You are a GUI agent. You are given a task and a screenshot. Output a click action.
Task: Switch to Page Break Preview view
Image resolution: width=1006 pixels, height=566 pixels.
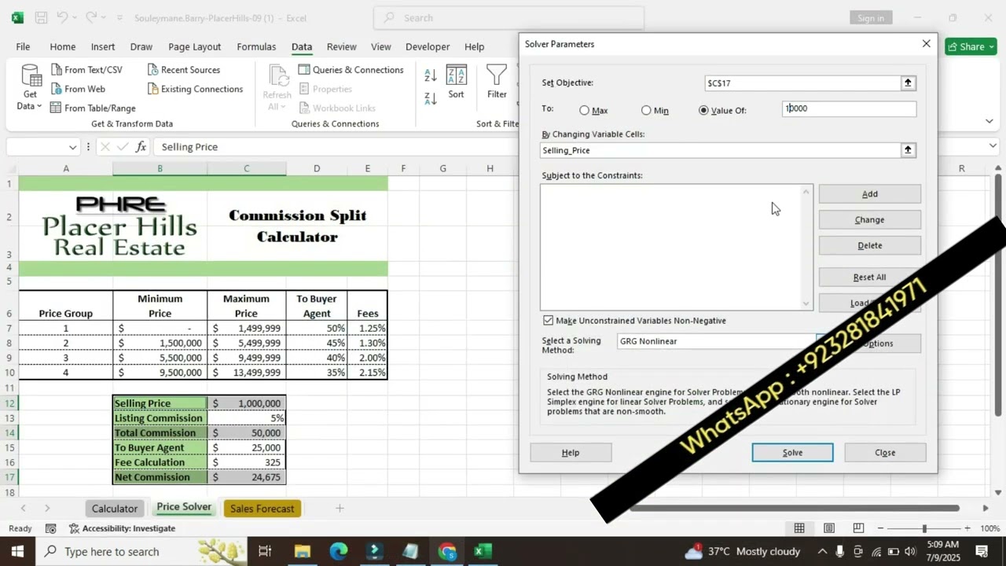click(858, 528)
